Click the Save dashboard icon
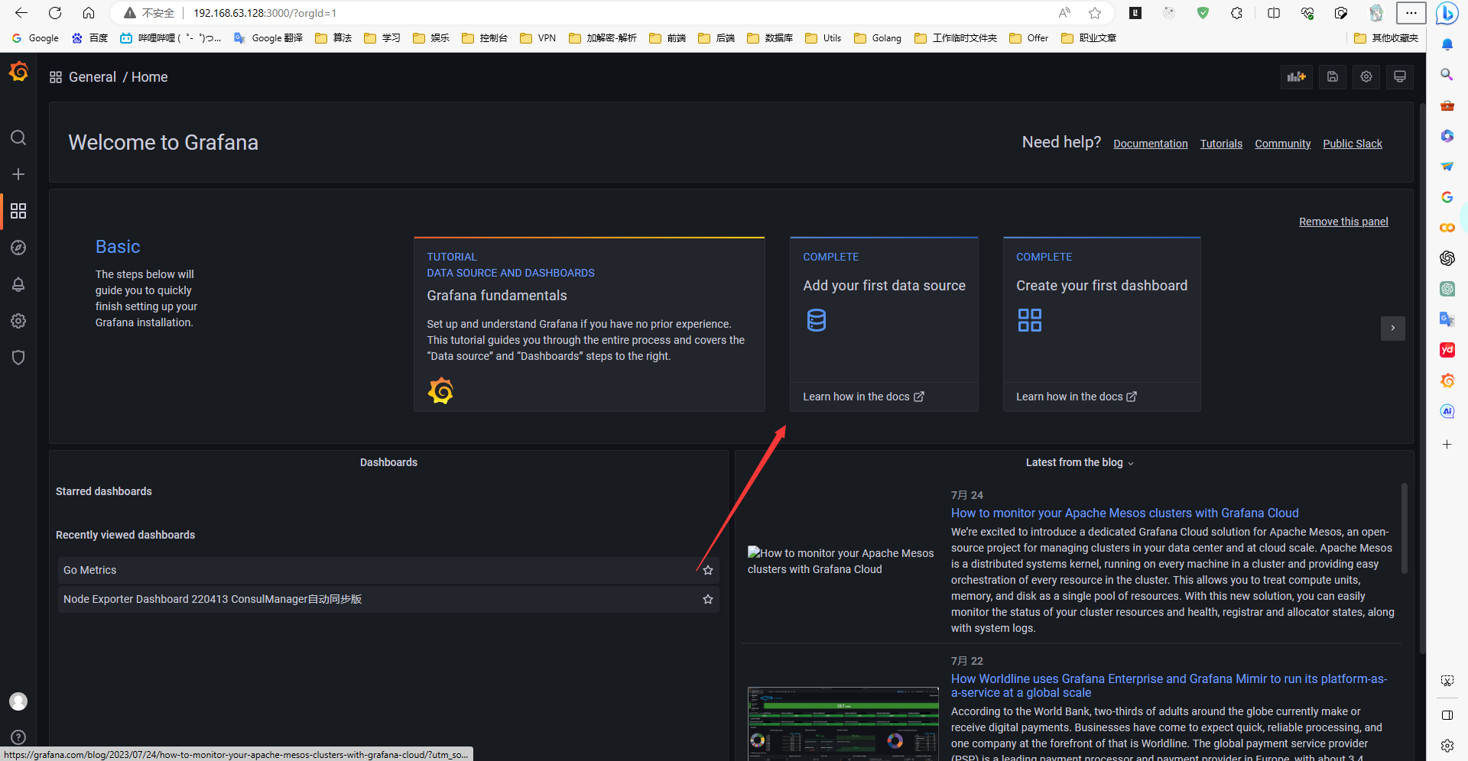This screenshot has height=761, width=1468. [x=1333, y=76]
